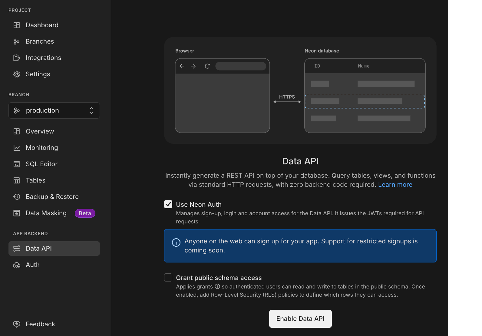482x336 pixels.
Task: Uncheck the Use Neon Auth checkbox
Action: point(168,204)
